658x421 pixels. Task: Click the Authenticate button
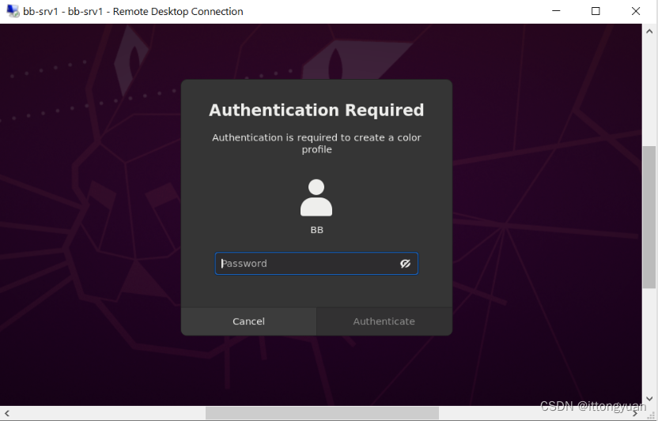(x=384, y=321)
